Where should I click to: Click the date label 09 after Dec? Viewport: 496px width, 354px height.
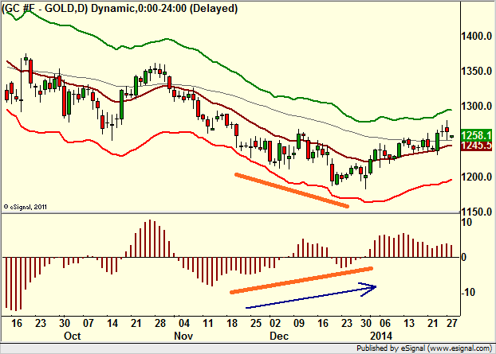coord(299,323)
